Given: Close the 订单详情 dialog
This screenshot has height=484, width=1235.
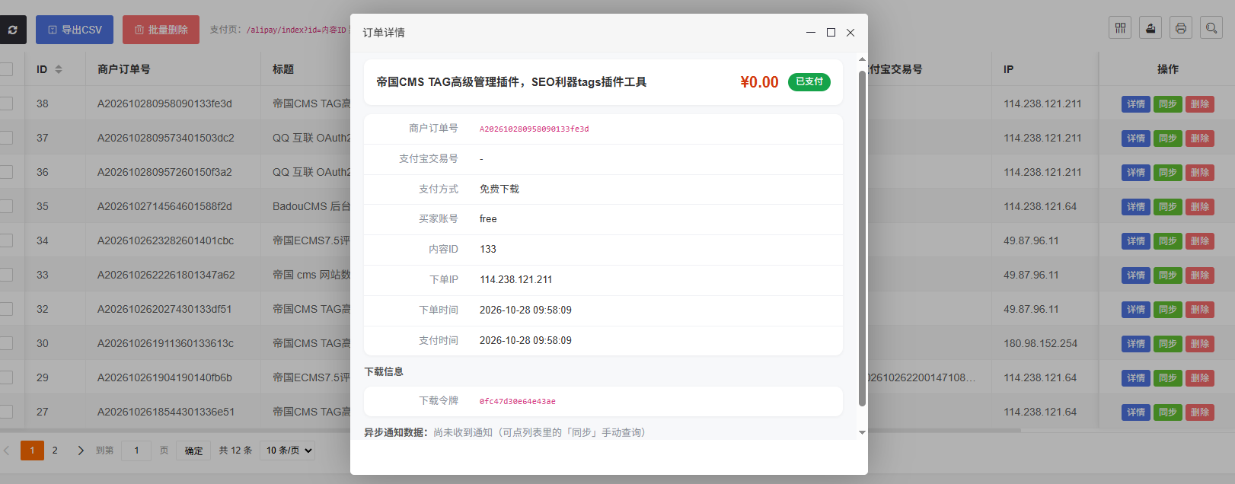Looking at the screenshot, I should tap(850, 33).
